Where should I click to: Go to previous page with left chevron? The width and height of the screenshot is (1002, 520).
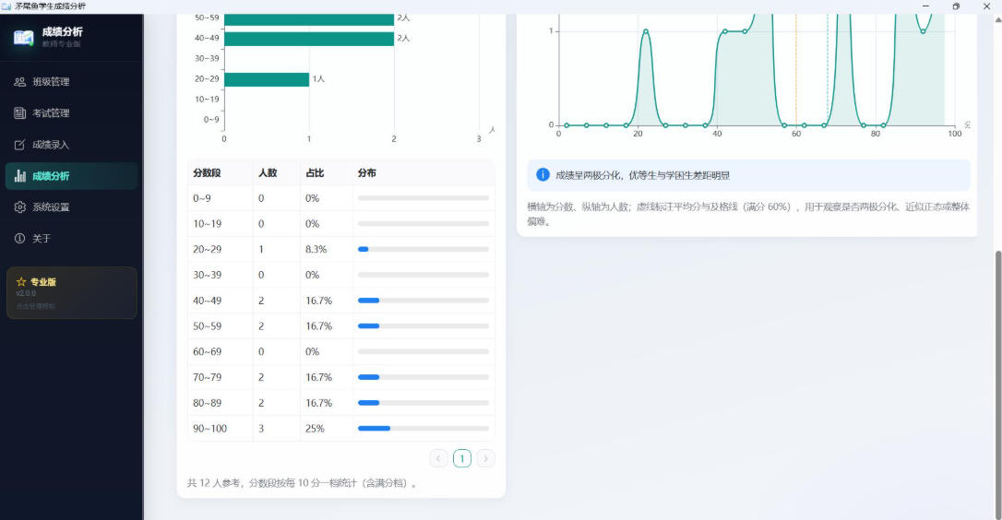(x=438, y=458)
